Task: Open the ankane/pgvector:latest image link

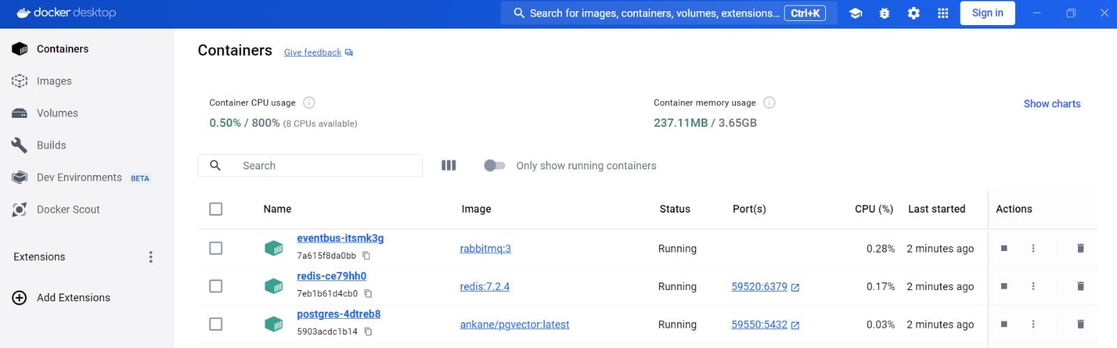Action: pos(515,324)
